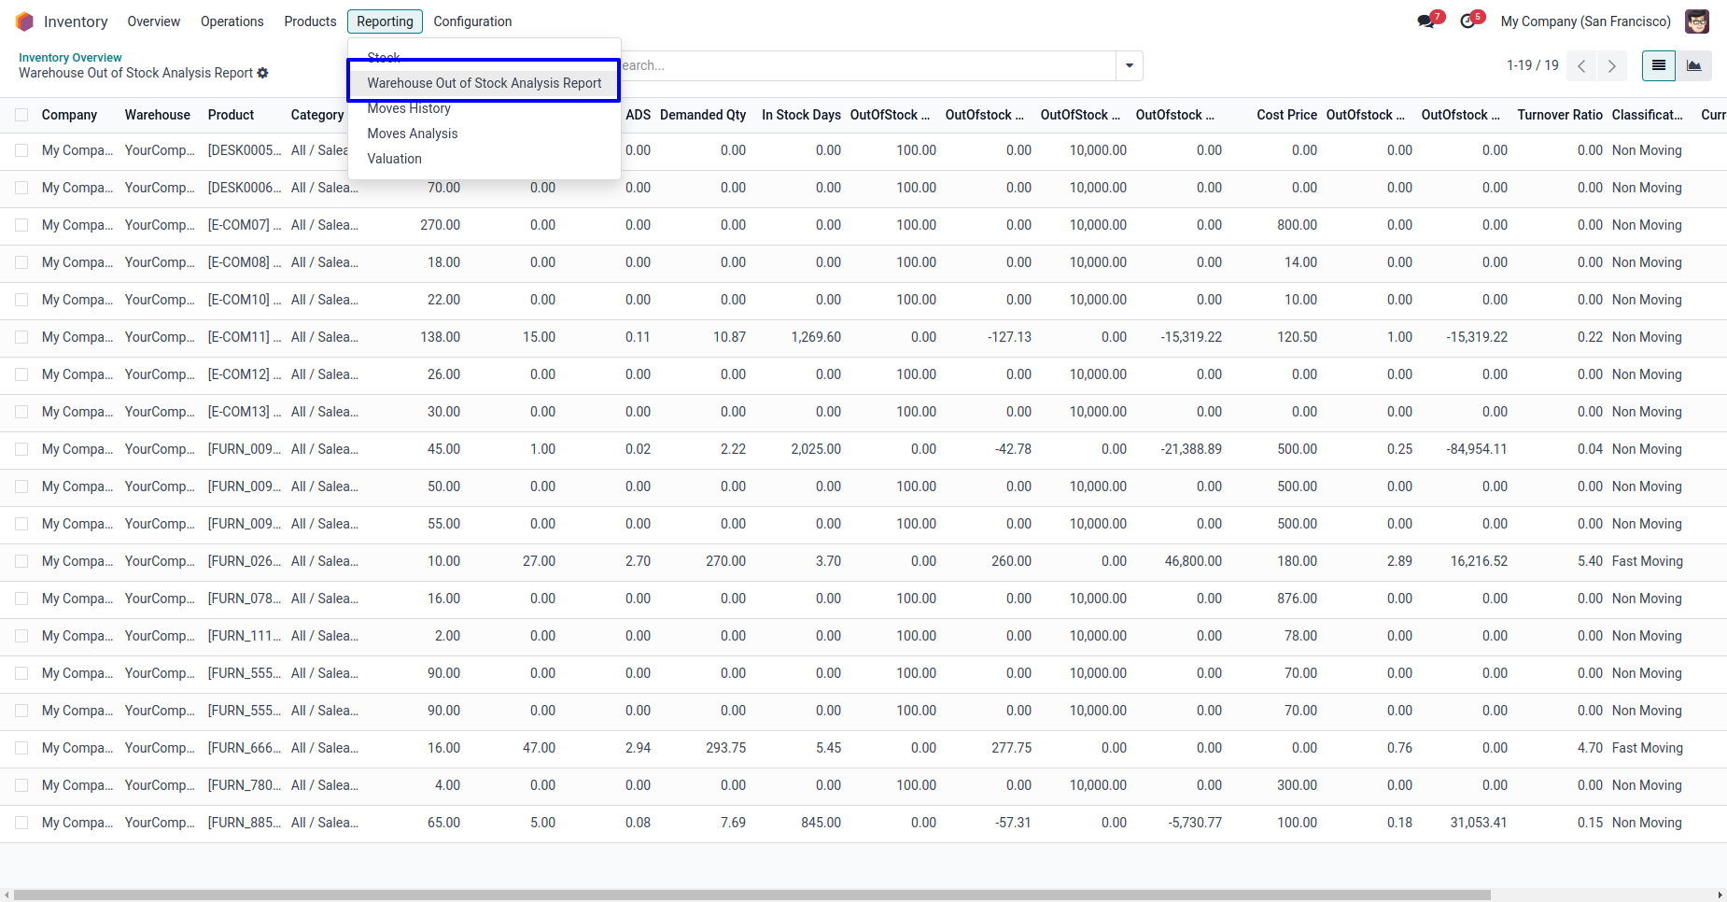The width and height of the screenshot is (1727, 902).
Task: Toggle the select-all checkbox in header
Action: (21, 115)
